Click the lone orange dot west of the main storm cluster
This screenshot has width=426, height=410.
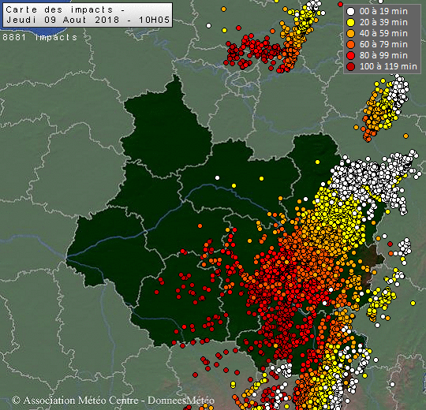(200, 226)
